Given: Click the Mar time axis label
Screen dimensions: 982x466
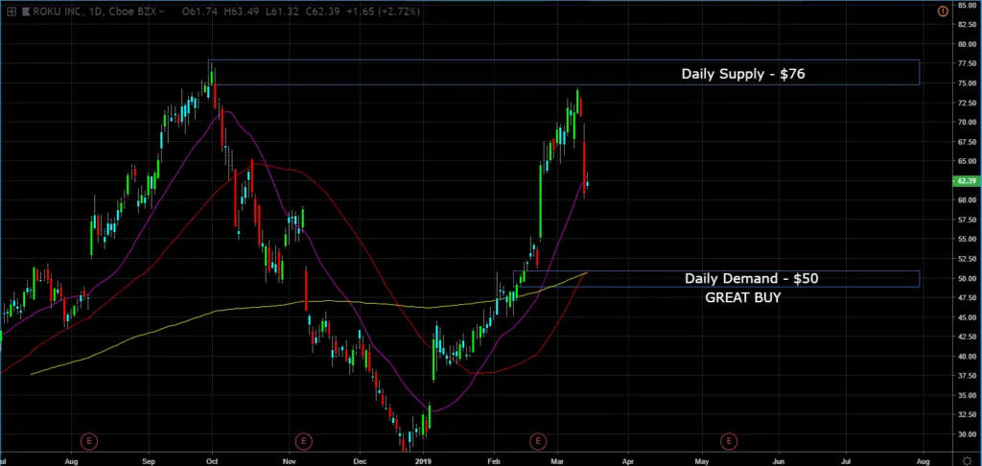Looking at the screenshot, I should point(559,460).
